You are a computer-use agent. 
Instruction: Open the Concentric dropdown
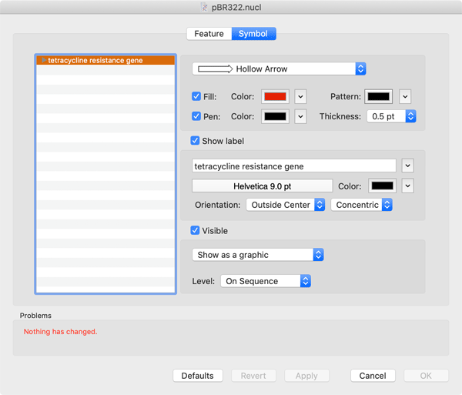pos(362,205)
